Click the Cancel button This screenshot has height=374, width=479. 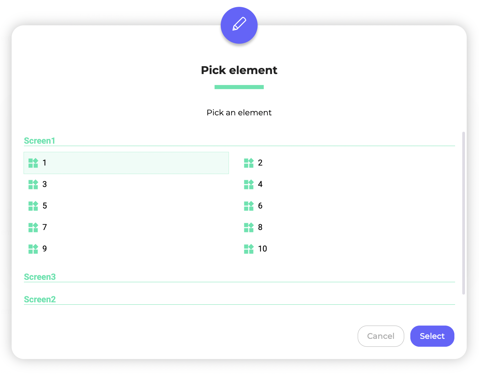381,336
